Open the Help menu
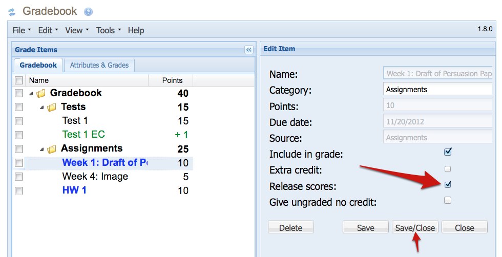Image resolution: width=502 pixels, height=257 pixels. (x=136, y=30)
